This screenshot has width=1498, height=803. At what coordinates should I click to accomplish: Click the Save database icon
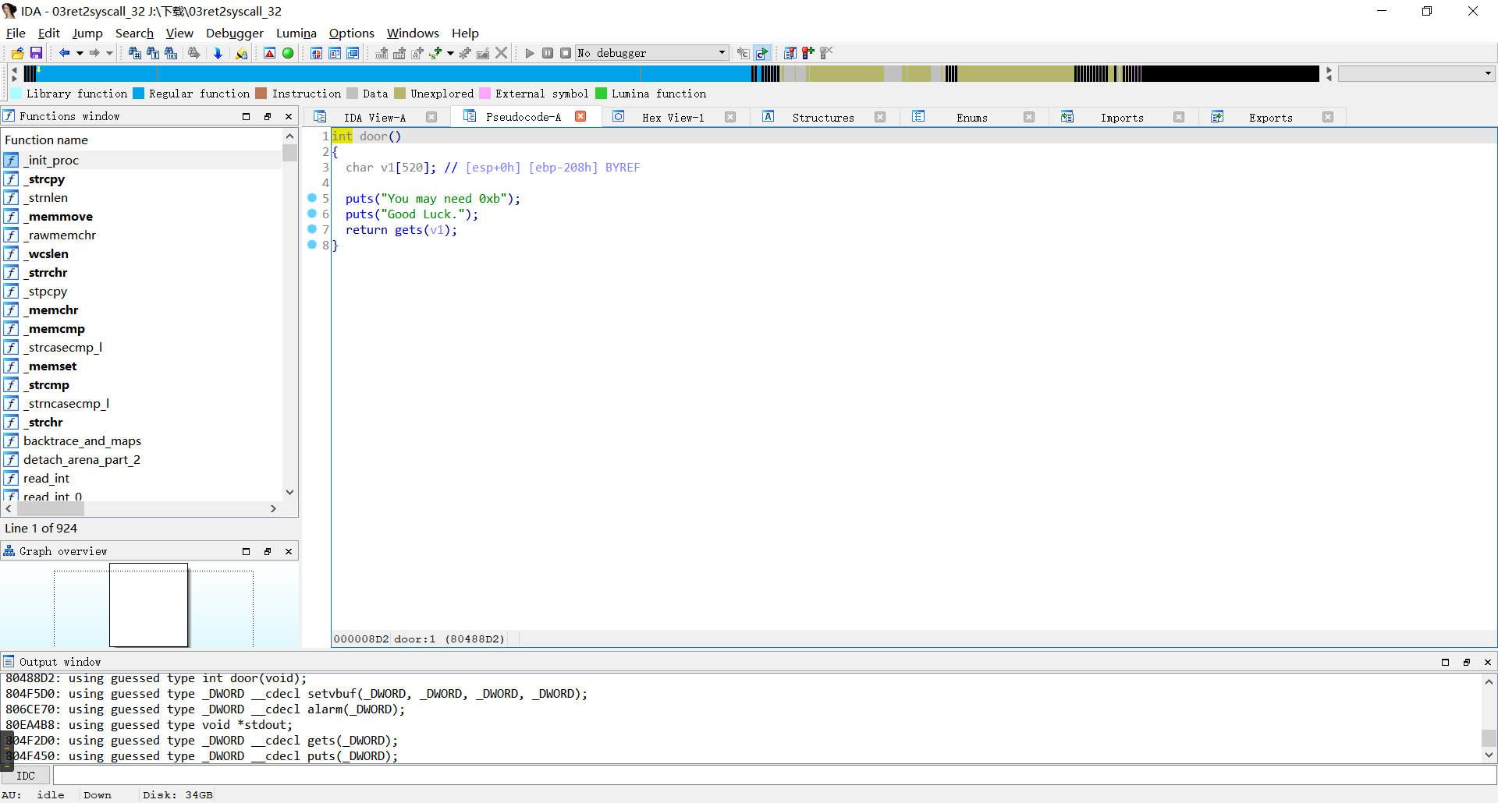(x=36, y=53)
